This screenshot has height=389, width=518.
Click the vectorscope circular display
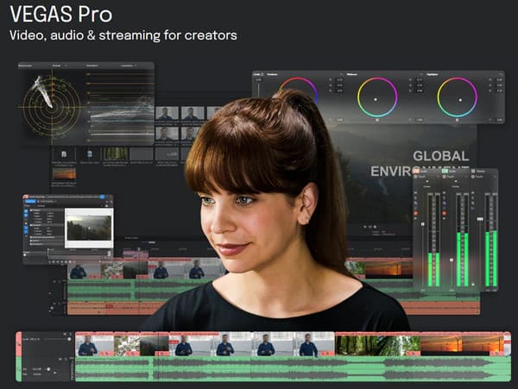[x=52, y=107]
